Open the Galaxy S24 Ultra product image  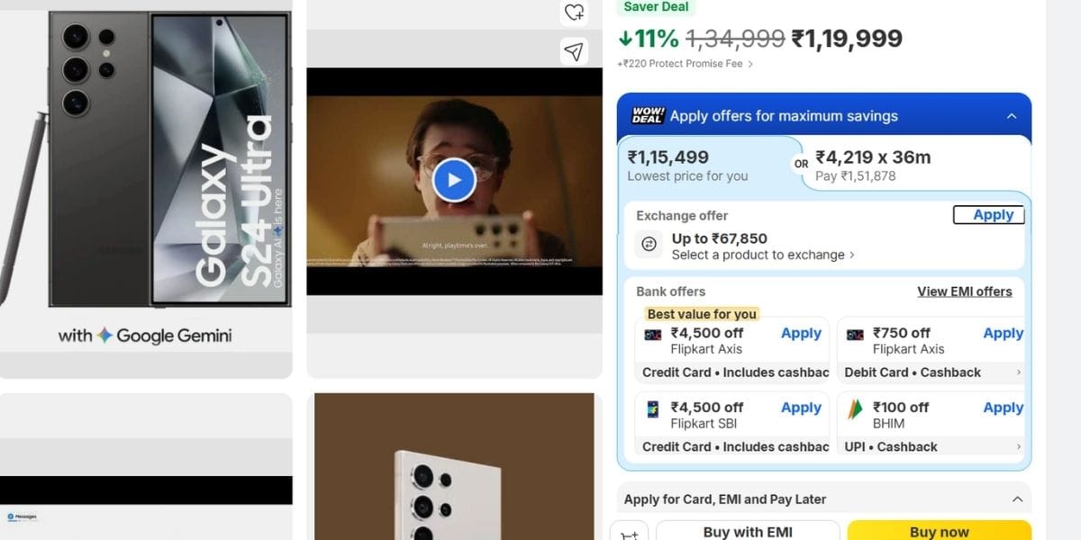(x=146, y=189)
